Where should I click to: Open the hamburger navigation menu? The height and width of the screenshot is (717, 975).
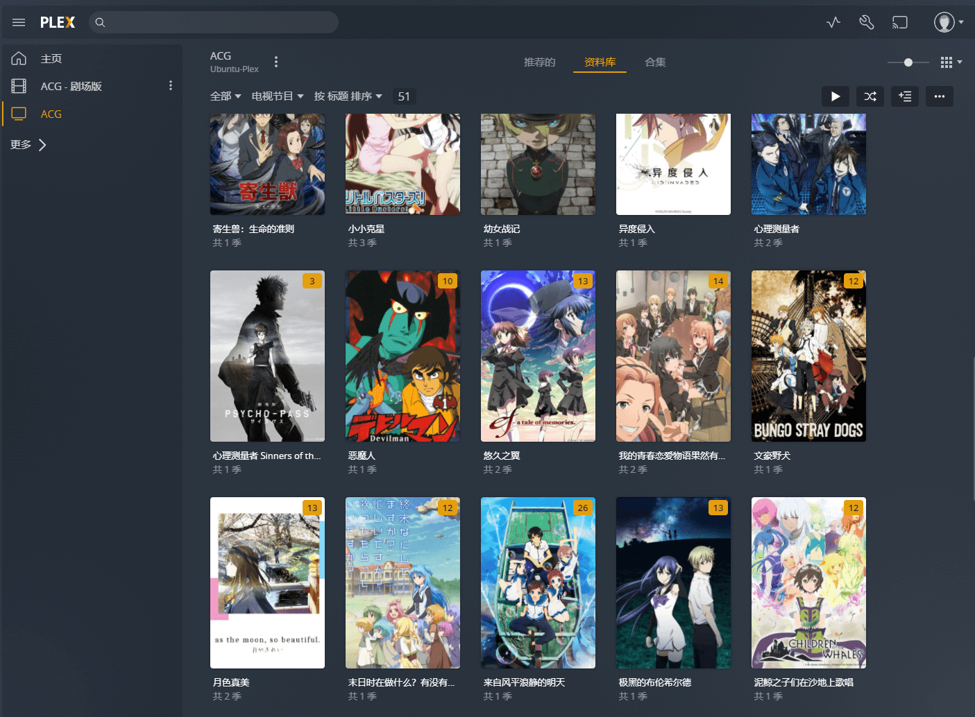tap(19, 22)
